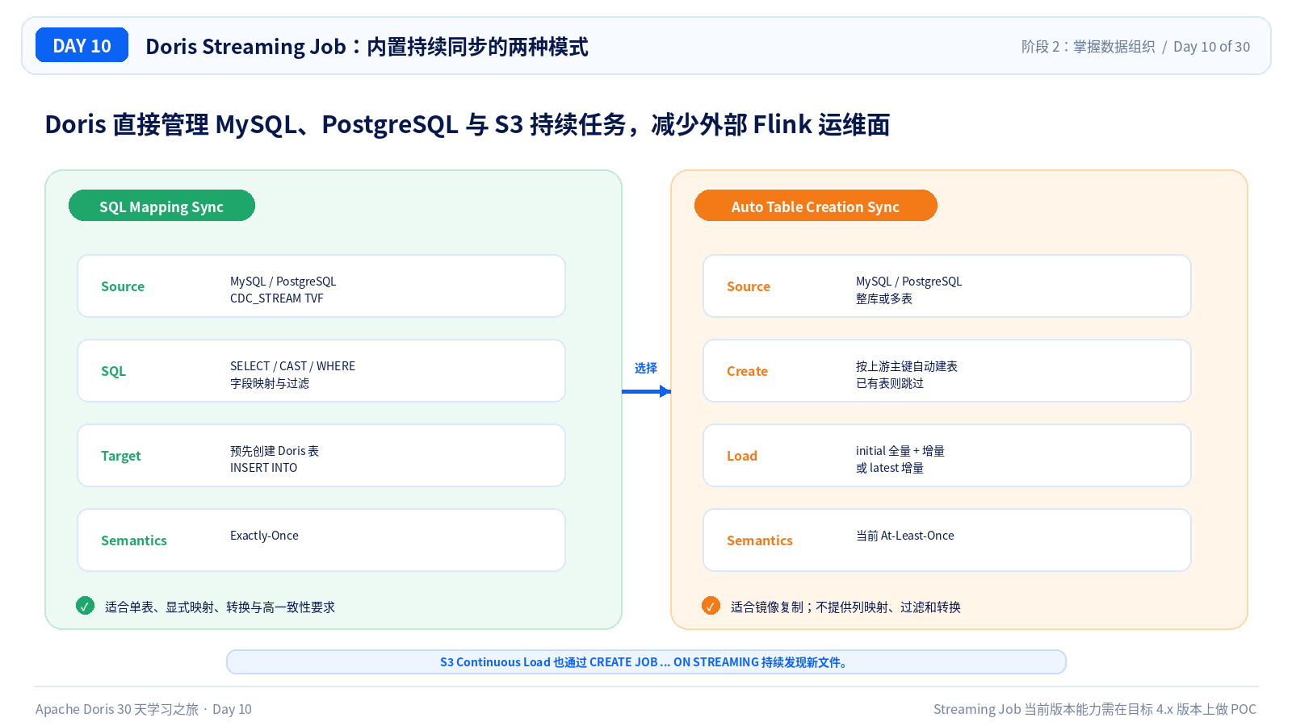Click 'MySQL / PostgreSQL' in the left Source card
1292x726 pixels.
[x=283, y=282]
